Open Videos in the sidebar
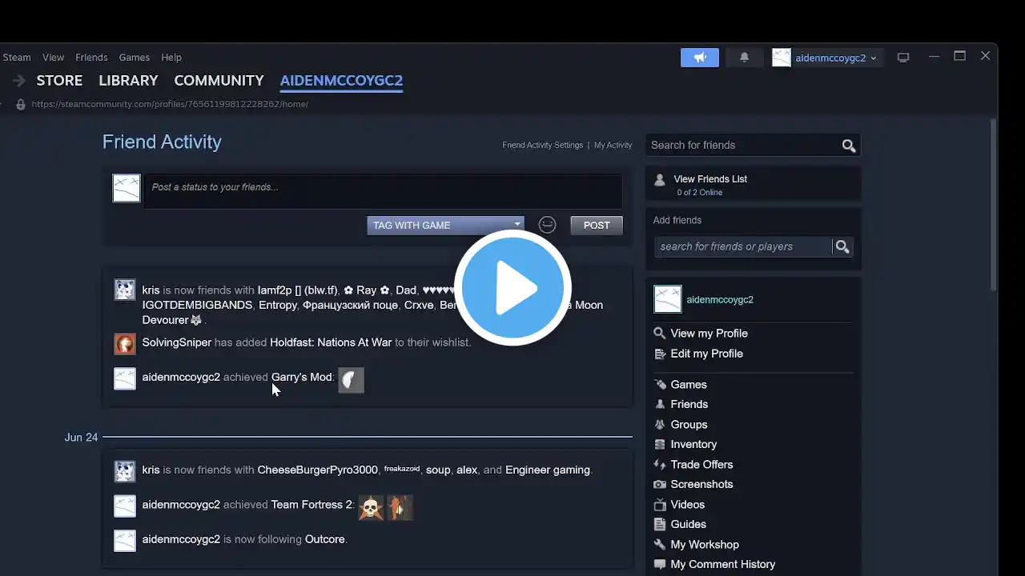The width and height of the screenshot is (1025, 576). coord(687,505)
